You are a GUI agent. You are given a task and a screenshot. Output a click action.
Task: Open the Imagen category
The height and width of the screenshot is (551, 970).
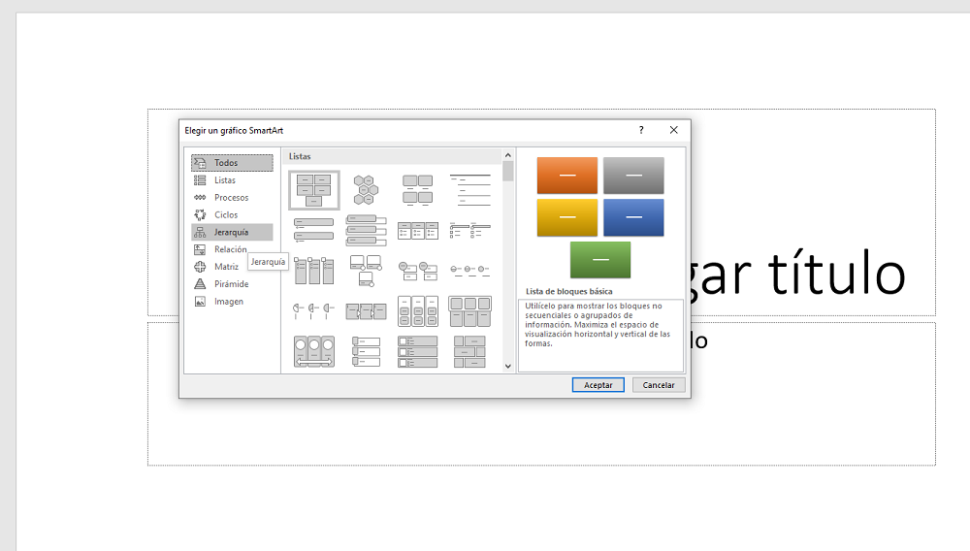[231, 302]
